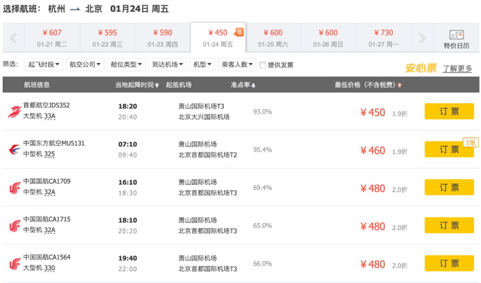
Task: Click the previous dates left arrow
Action: tap(13, 38)
